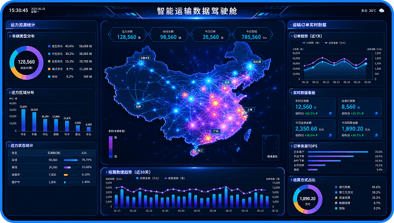394x223 pixels.
Task: Open the 运力总数 128,560 stat card
Action: pyautogui.click(x=127, y=35)
